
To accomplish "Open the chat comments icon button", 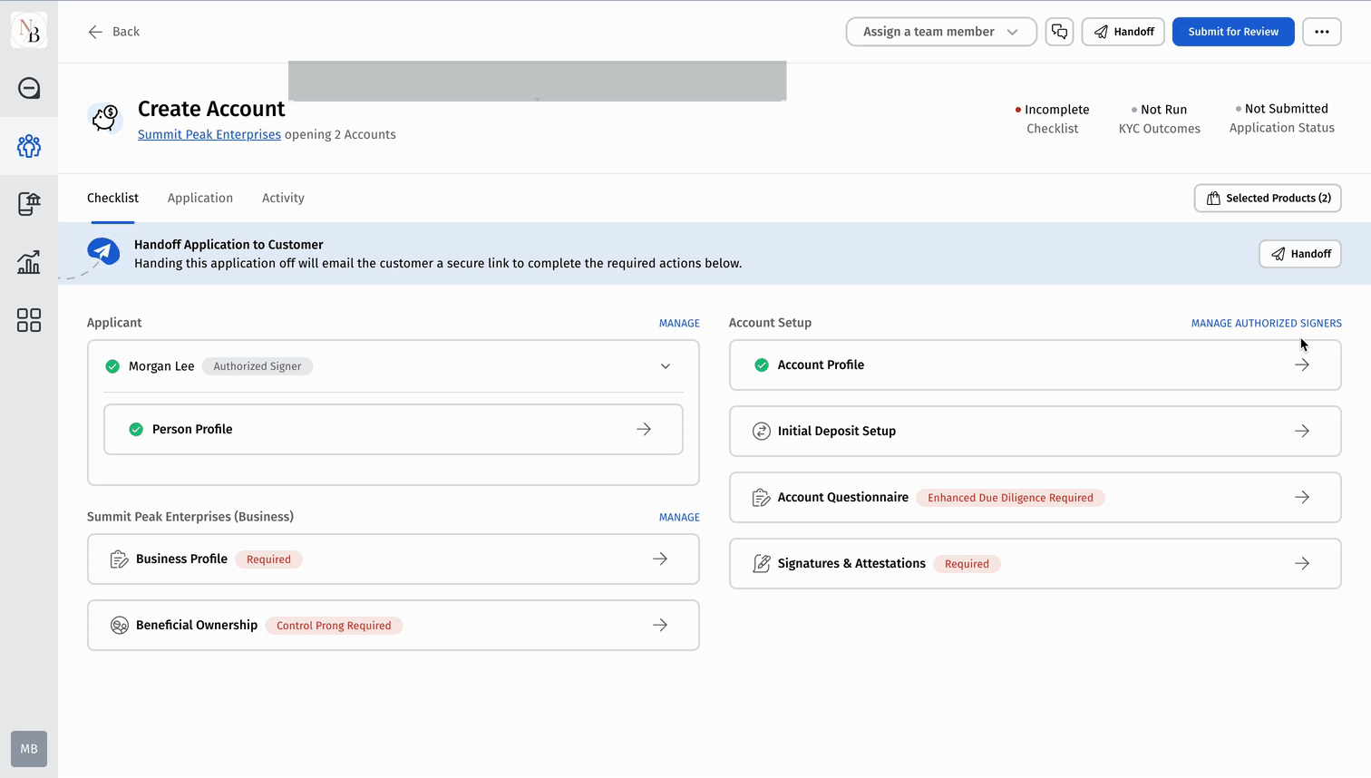I will coord(1059,32).
